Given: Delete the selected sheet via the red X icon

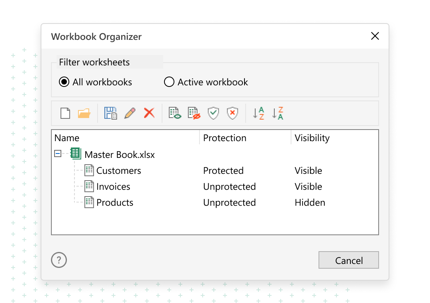Looking at the screenshot, I should 149,113.
